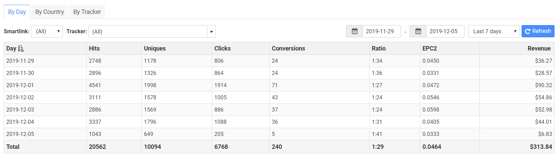
Task: Click the start date field 2019-11-29
Action: click(381, 31)
